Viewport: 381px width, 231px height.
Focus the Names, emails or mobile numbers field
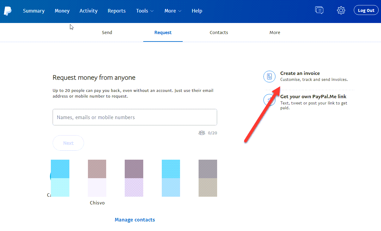[x=135, y=117]
